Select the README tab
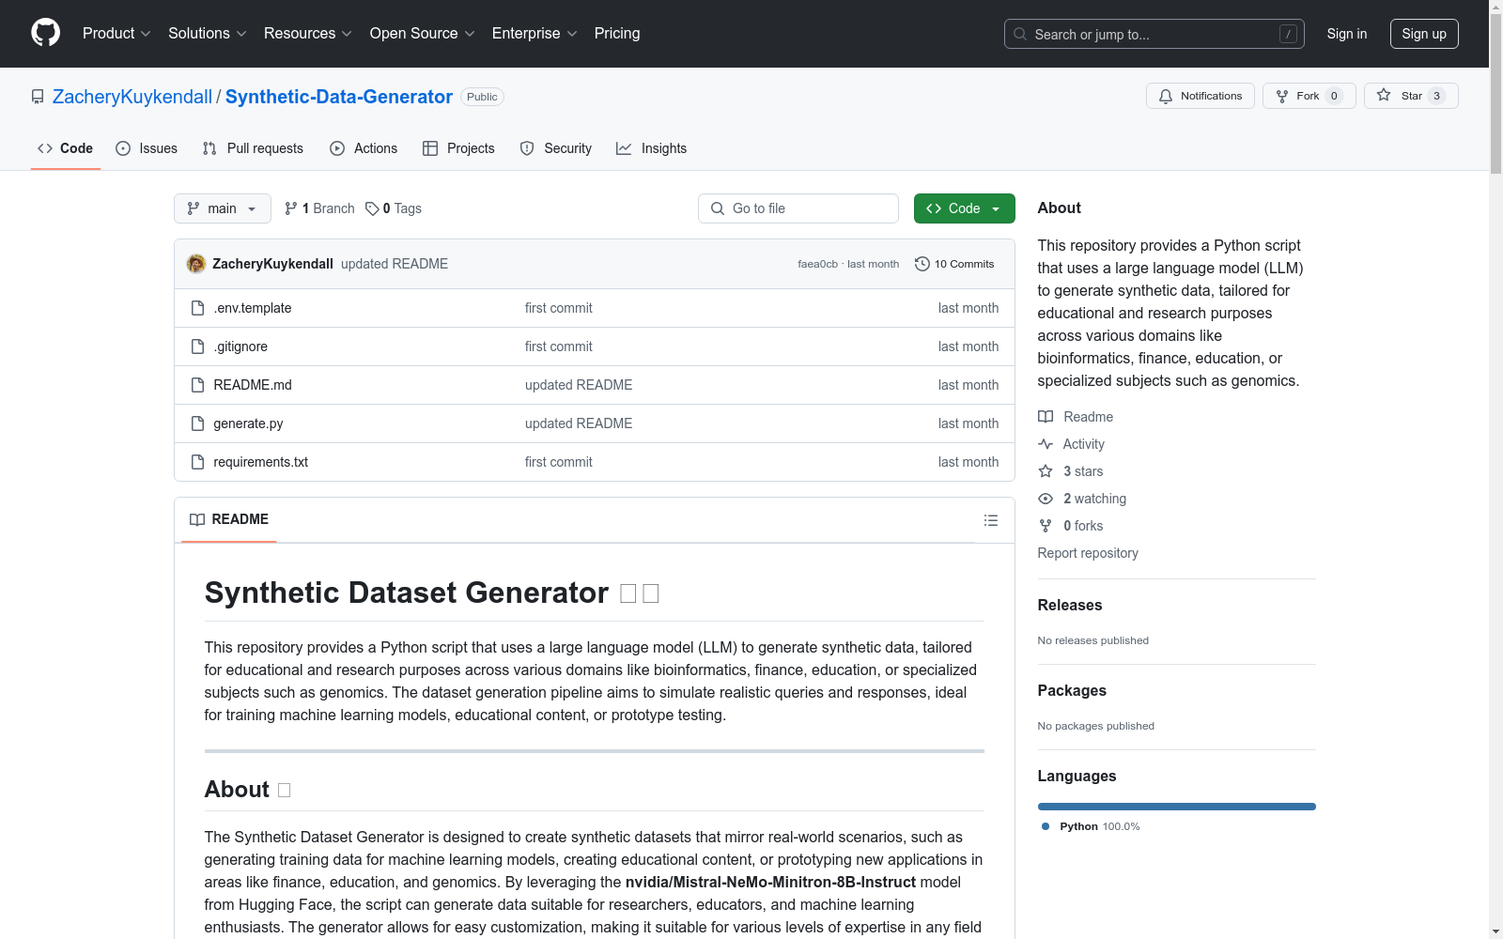The image size is (1503, 939). tap(229, 519)
